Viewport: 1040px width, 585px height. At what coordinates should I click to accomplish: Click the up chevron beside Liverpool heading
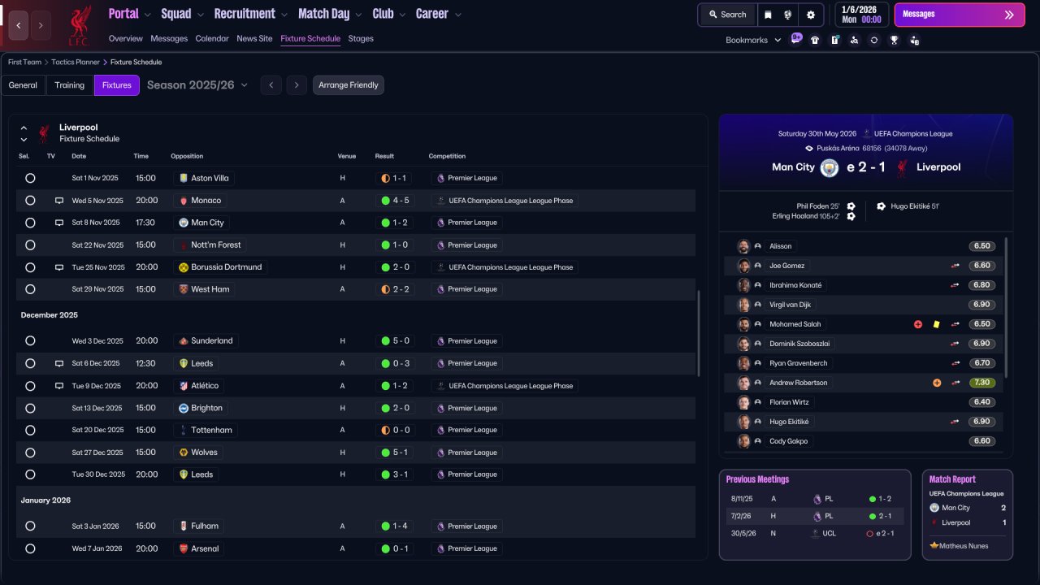click(x=24, y=128)
